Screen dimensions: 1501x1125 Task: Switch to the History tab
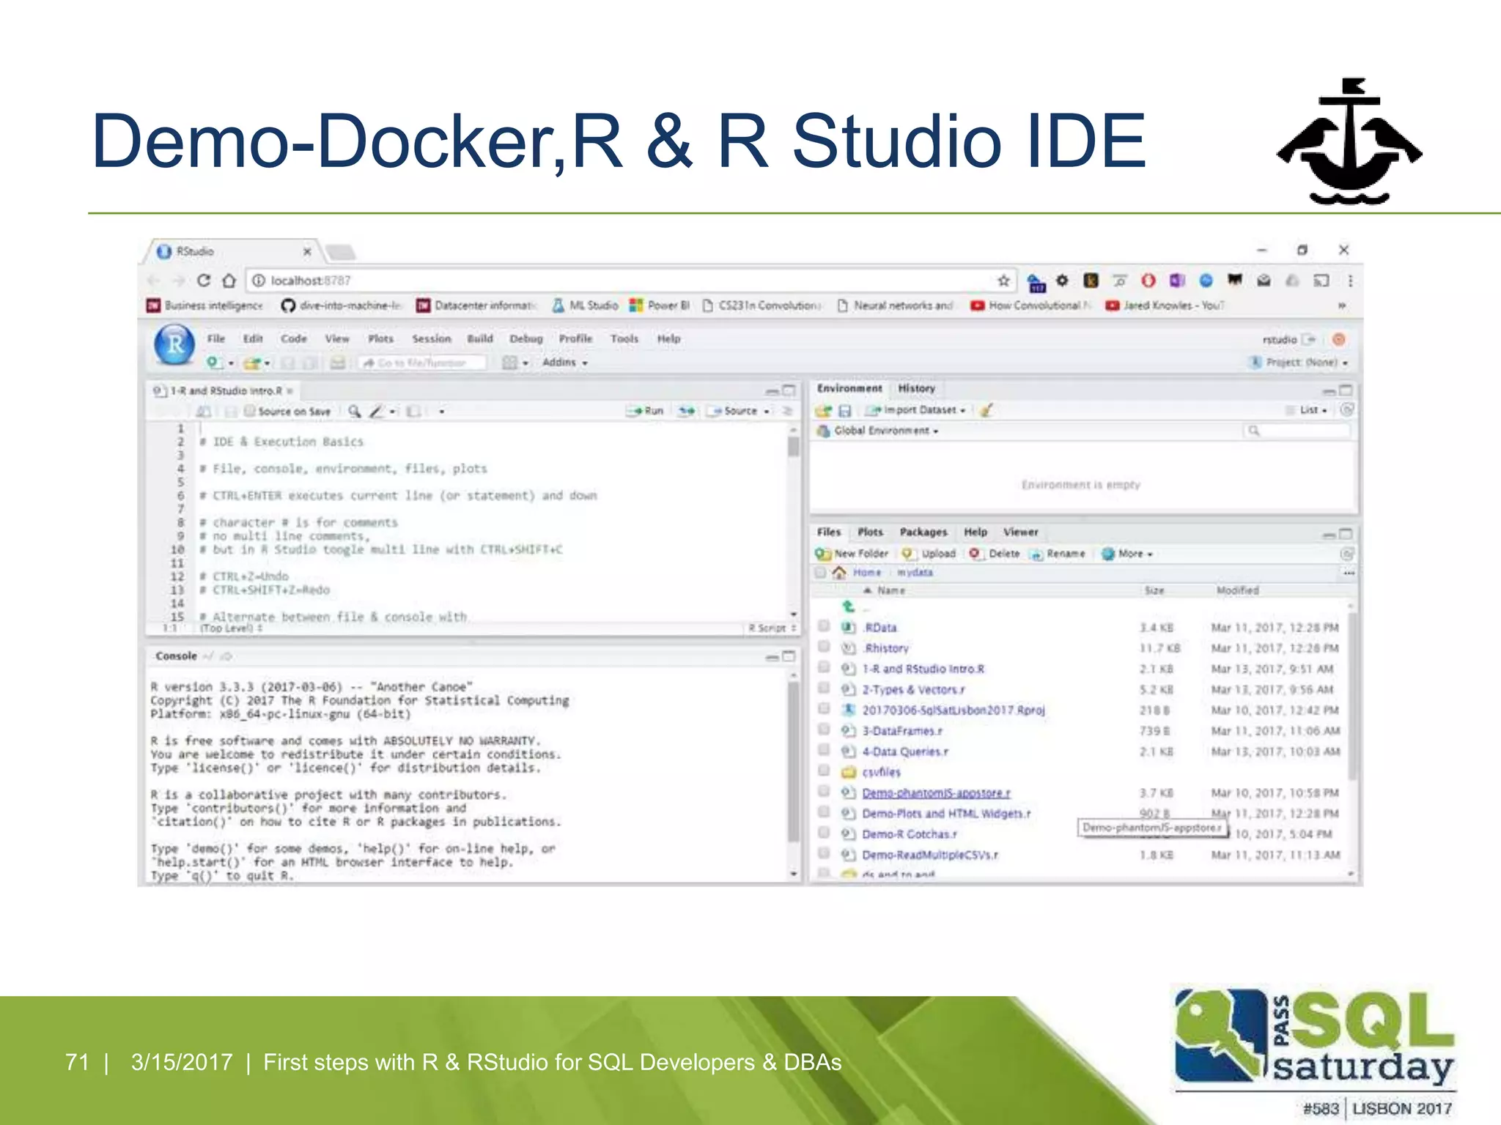[916, 388]
